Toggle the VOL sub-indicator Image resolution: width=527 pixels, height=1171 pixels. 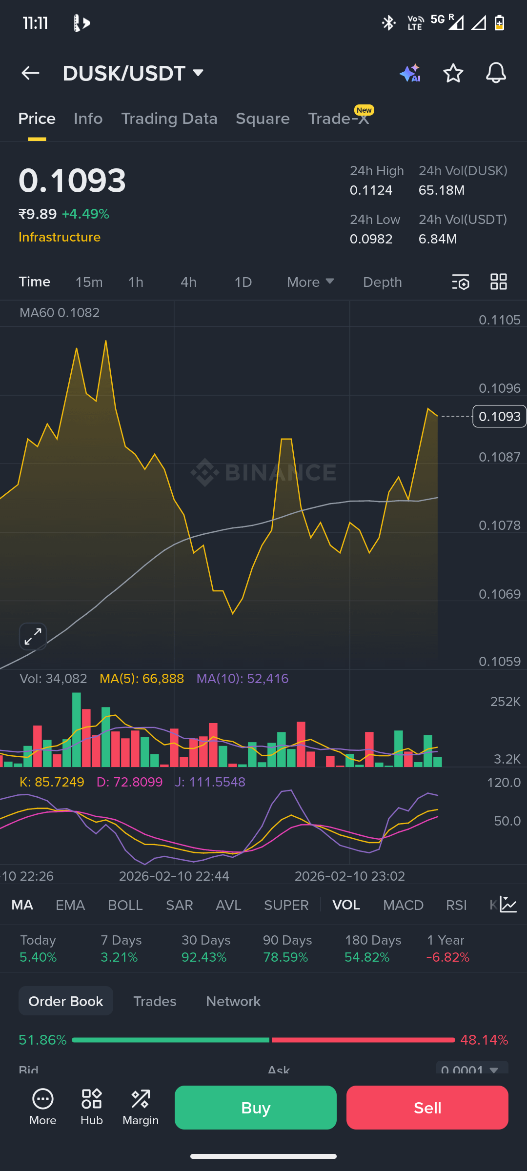tap(346, 905)
